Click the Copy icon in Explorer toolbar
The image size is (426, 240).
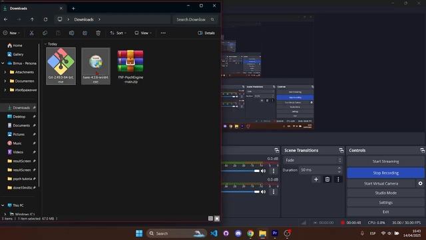(45, 33)
